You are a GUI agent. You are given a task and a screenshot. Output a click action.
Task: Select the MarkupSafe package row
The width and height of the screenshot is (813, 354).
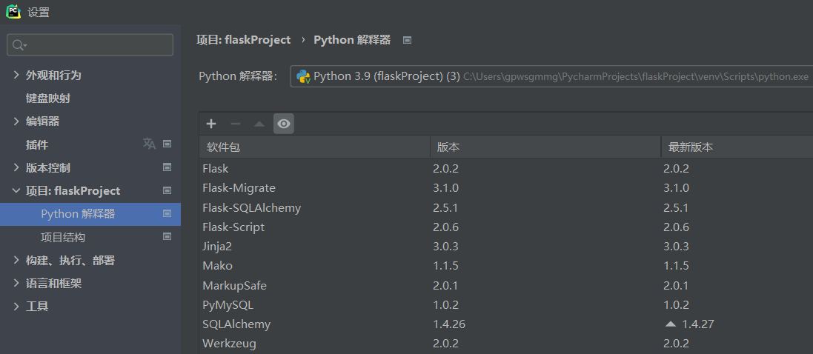click(x=506, y=286)
